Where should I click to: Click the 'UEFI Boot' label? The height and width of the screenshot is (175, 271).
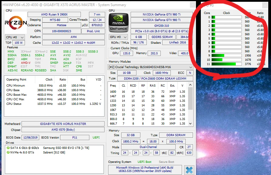[145, 162]
